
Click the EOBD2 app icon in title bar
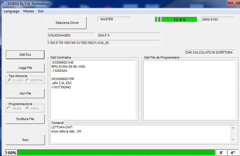[x=4, y=4]
